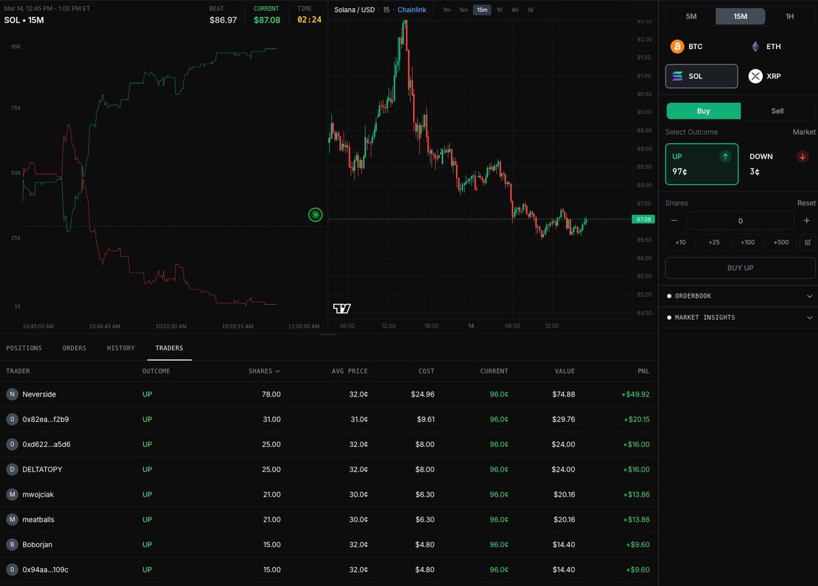Screen dimensions: 818x586
Task: Click trader name Neverside
Action: click(x=40, y=395)
